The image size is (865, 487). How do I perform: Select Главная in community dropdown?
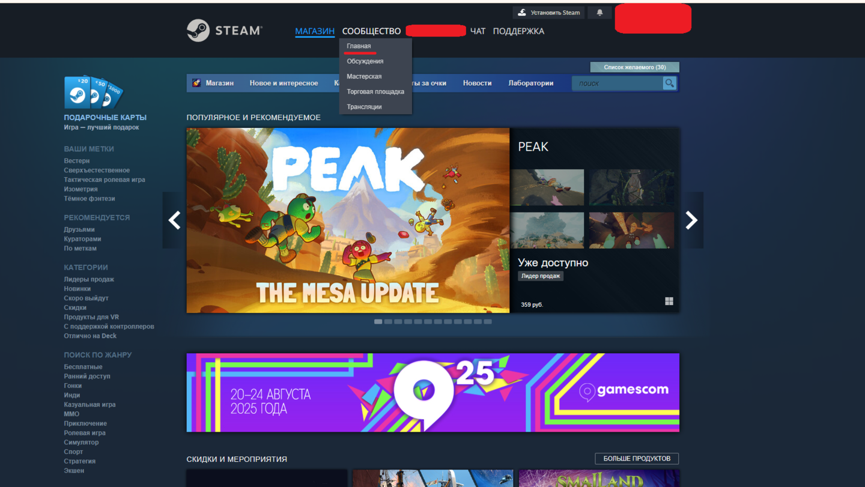[359, 46]
